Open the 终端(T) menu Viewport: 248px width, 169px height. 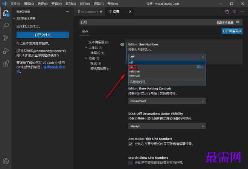coord(99,4)
